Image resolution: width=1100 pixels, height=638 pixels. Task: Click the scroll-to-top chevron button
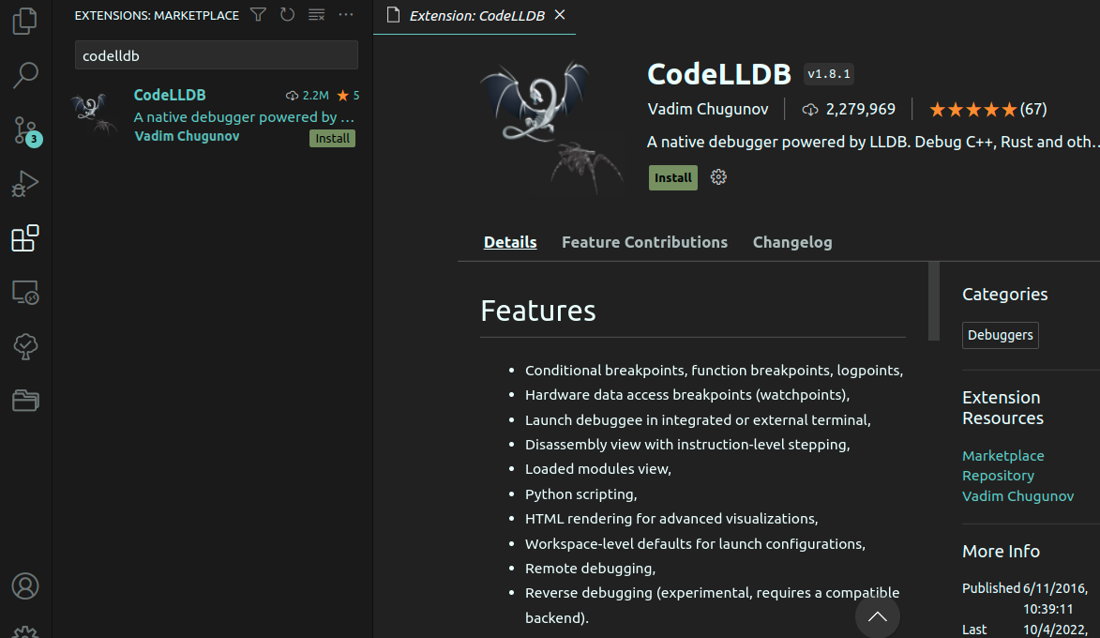coord(877,616)
